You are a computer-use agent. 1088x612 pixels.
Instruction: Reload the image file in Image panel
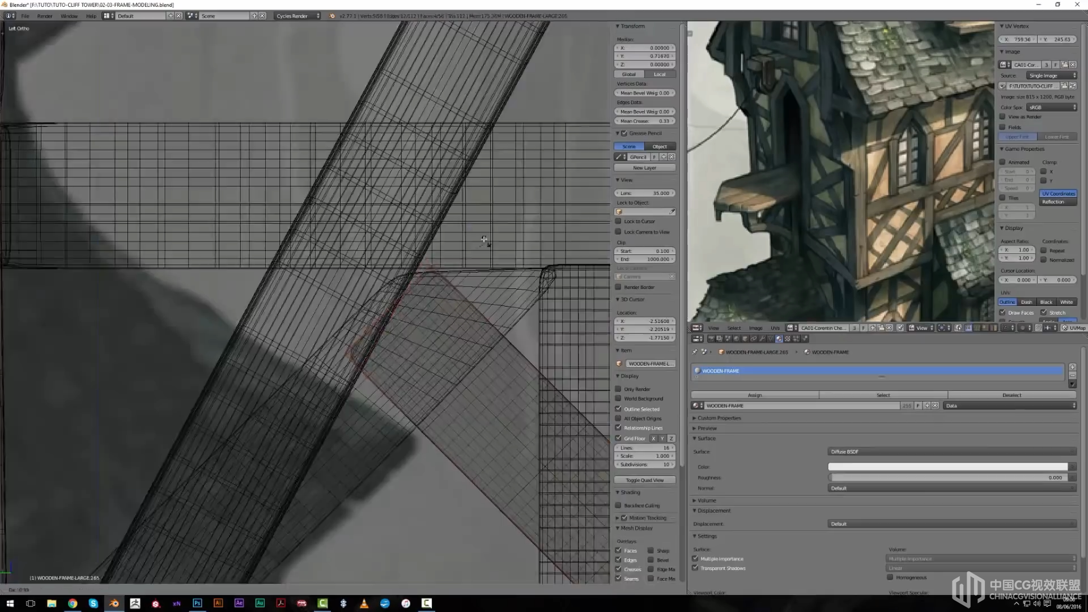pos(1073,86)
